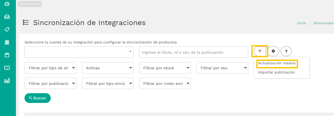Screen dimensions: 334x116
Task: Open the bar chart reports icon
Action: (7, 81)
